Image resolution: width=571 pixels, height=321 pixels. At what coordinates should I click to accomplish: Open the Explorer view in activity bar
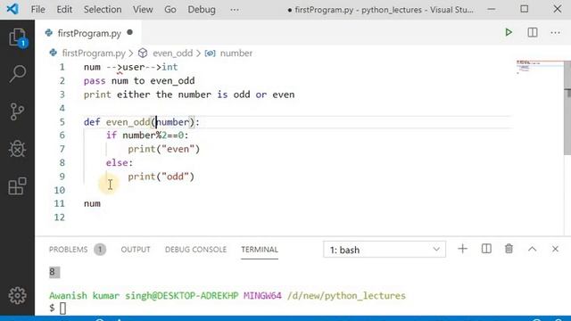[x=18, y=37]
